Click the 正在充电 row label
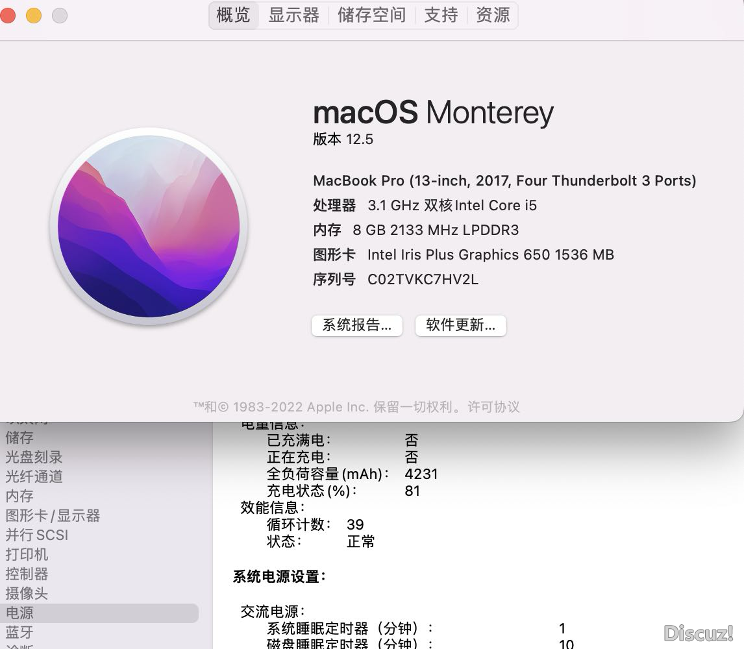744x649 pixels. (299, 458)
